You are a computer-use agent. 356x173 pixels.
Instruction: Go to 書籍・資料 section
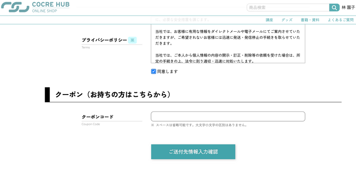(310, 20)
